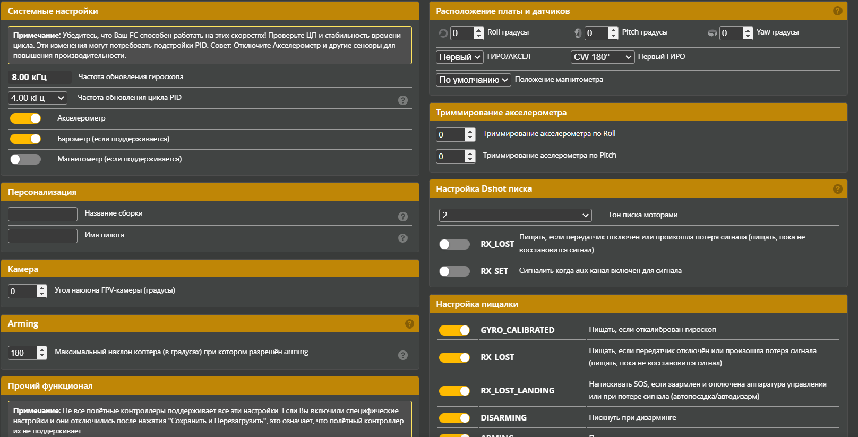The height and width of the screenshot is (437, 858).
Task: Click the Название сборки text field
Action: (43, 214)
